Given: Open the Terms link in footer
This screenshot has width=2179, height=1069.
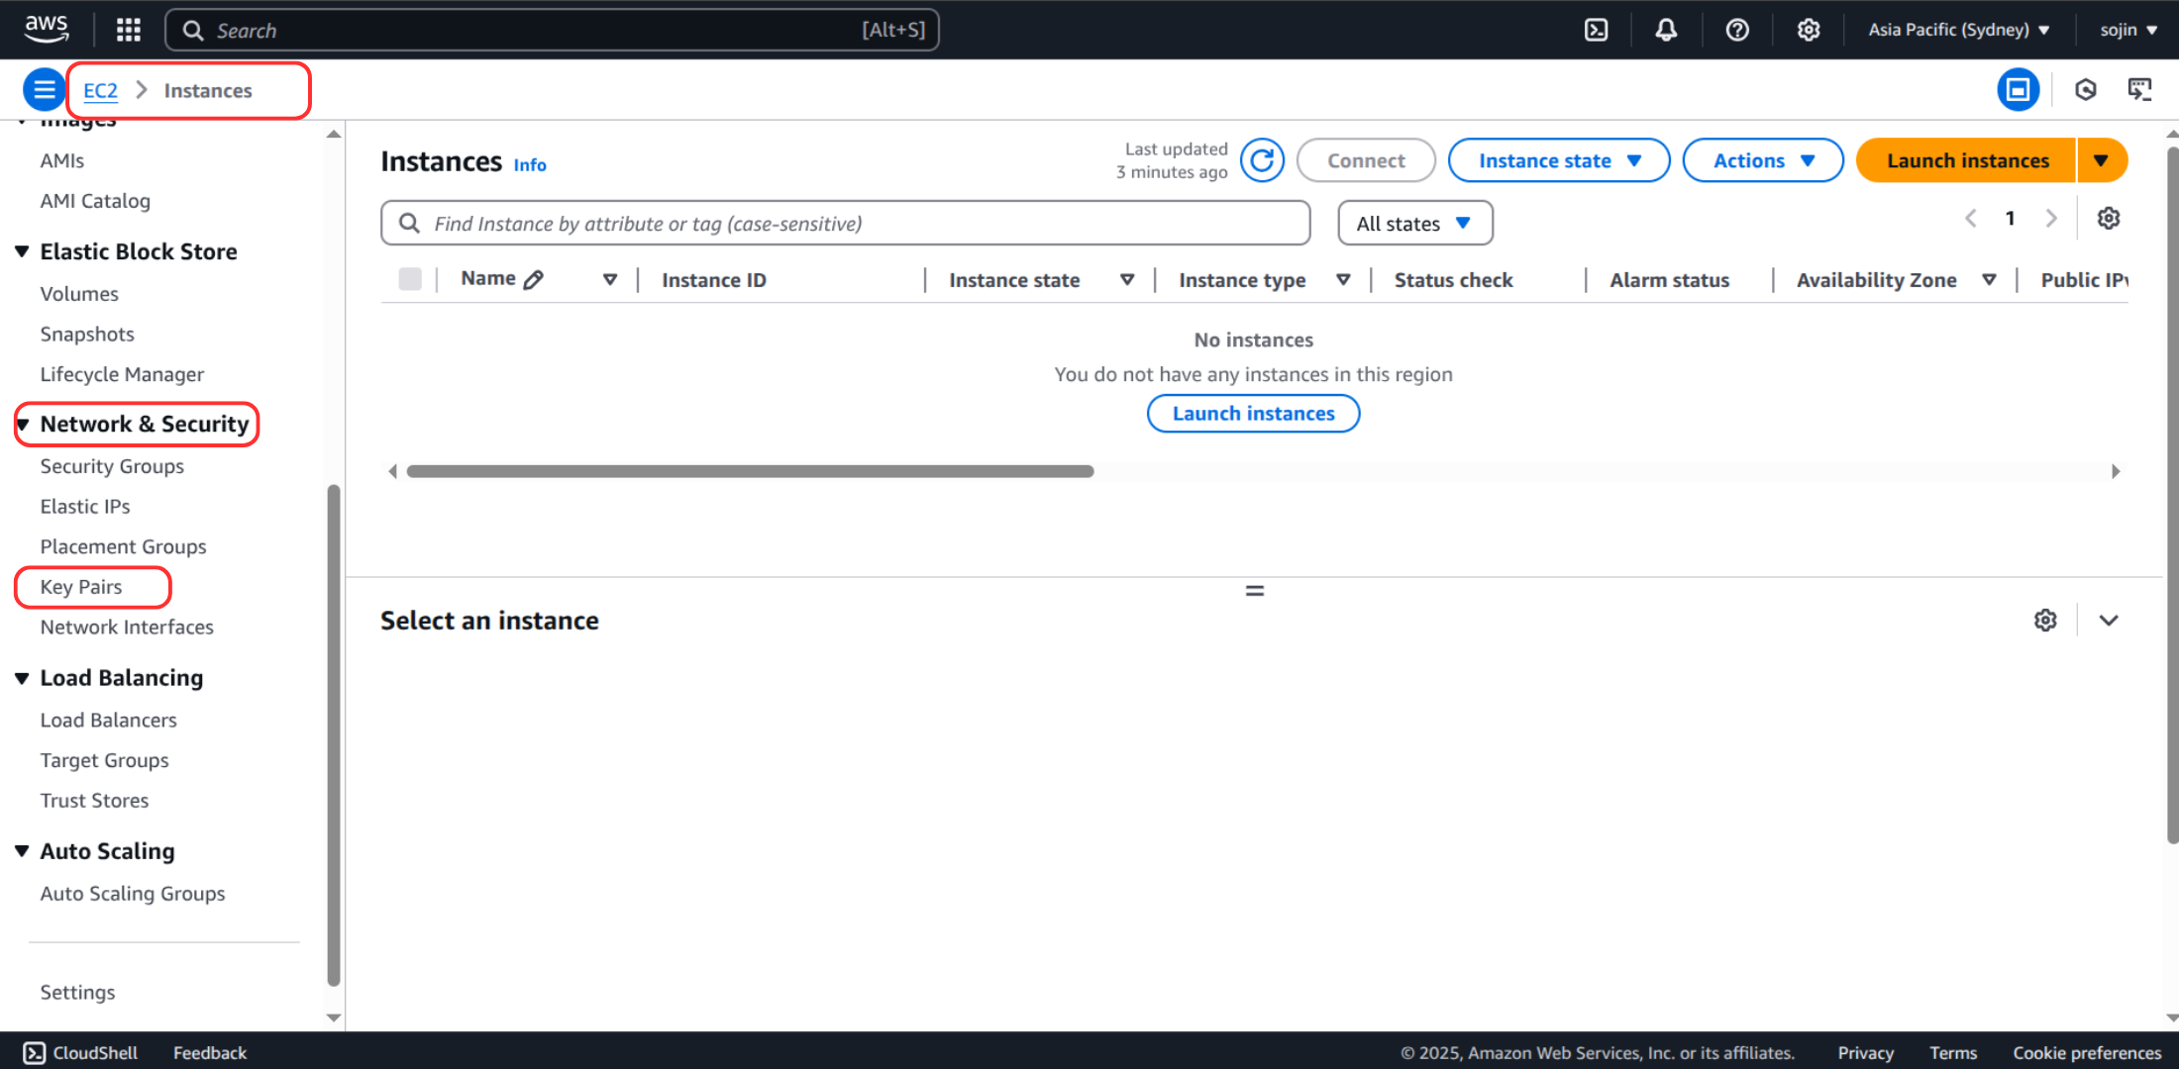Looking at the screenshot, I should pyautogui.click(x=1953, y=1052).
